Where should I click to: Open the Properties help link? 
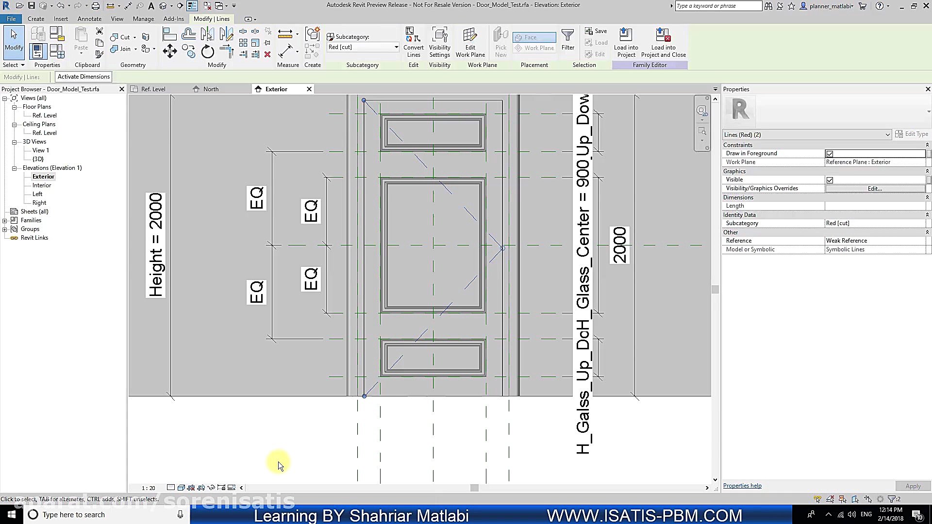coord(742,486)
